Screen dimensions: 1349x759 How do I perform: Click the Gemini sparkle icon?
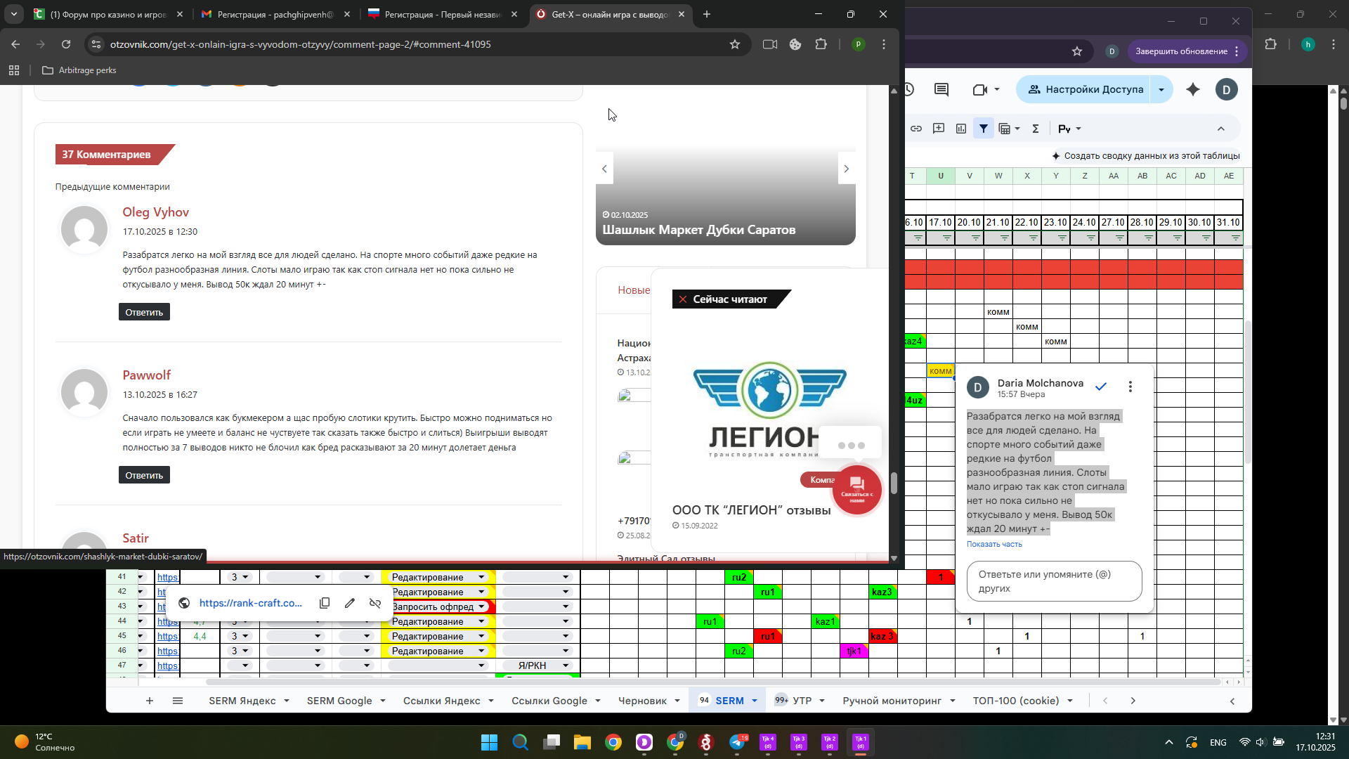(1193, 89)
